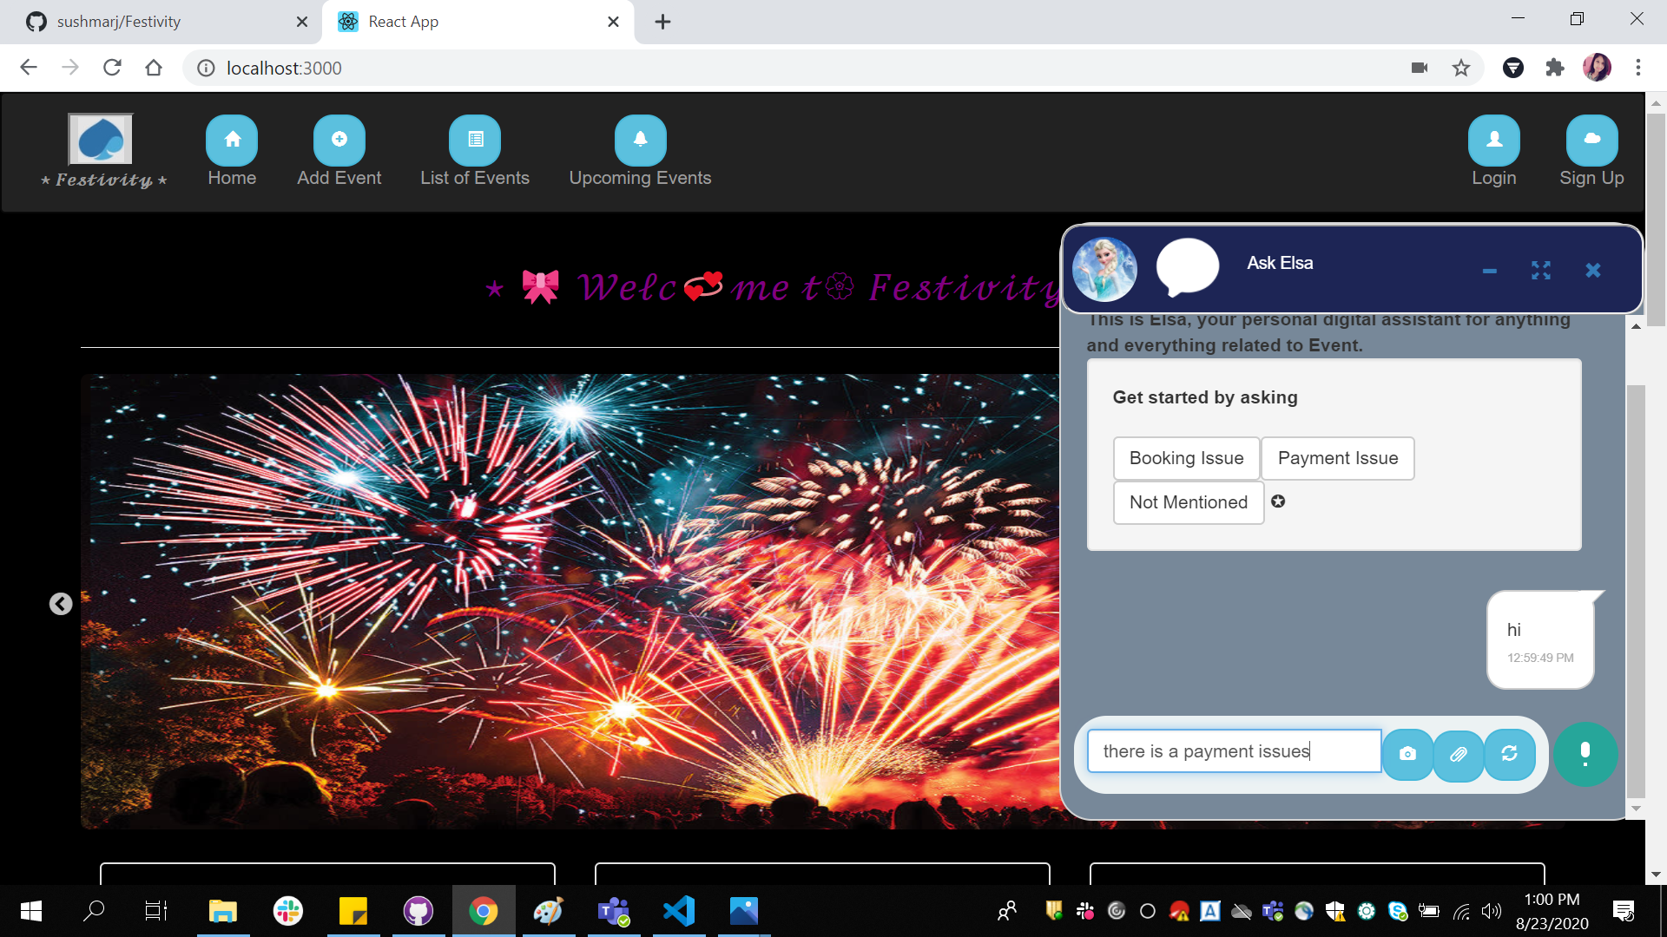
Task: Expand the chat window to fullscreen
Action: tap(1541, 271)
